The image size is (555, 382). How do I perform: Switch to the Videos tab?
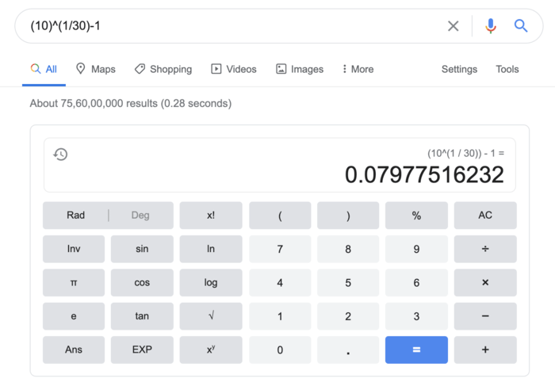pos(234,69)
